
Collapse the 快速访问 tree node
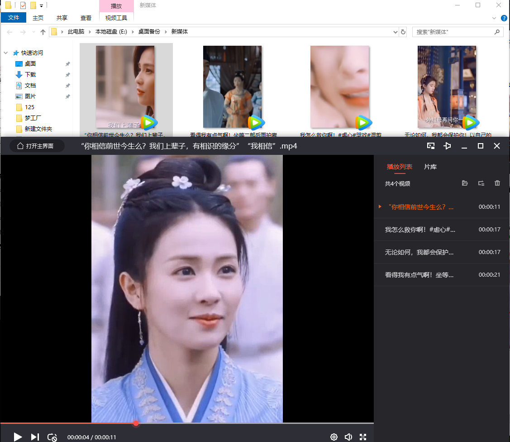click(6, 53)
